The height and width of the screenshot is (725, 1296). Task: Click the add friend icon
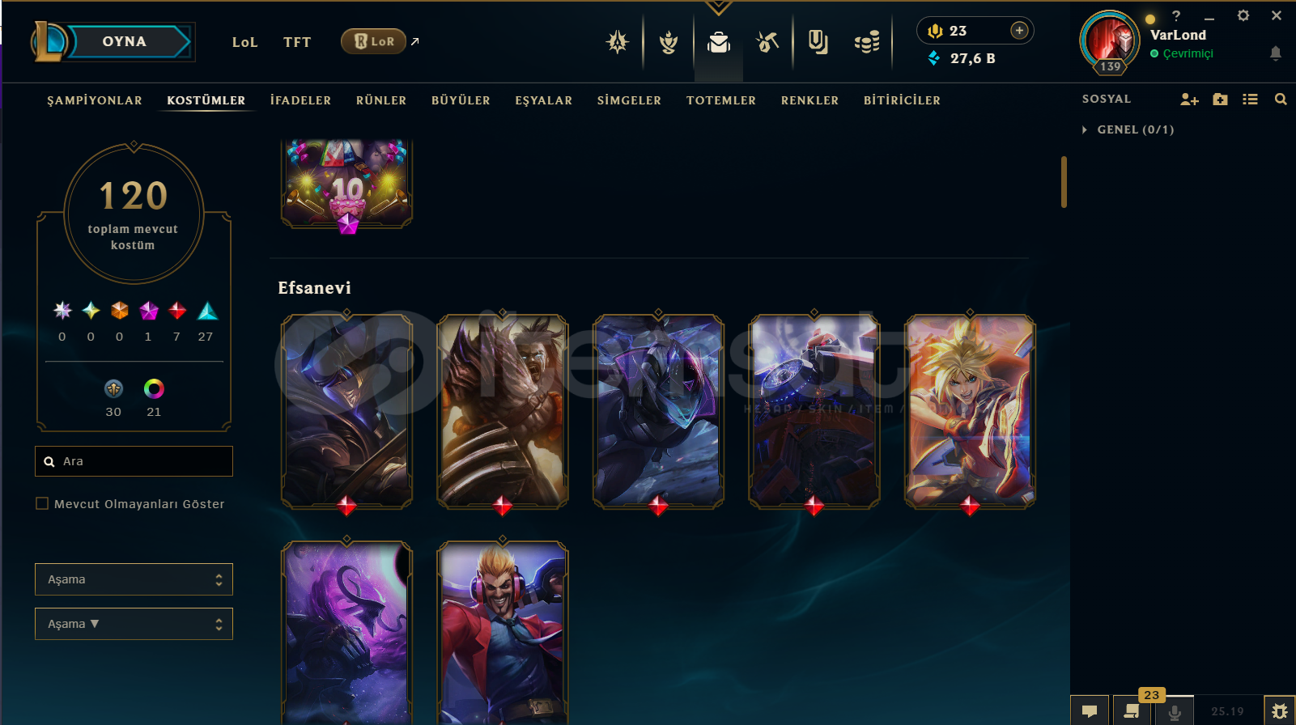1189,100
